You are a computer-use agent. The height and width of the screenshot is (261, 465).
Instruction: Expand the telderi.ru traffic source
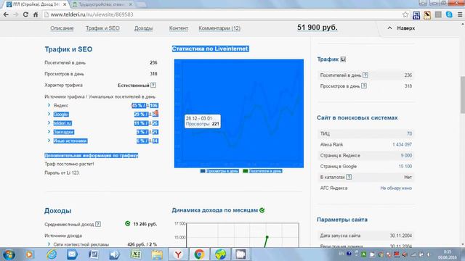(x=49, y=123)
